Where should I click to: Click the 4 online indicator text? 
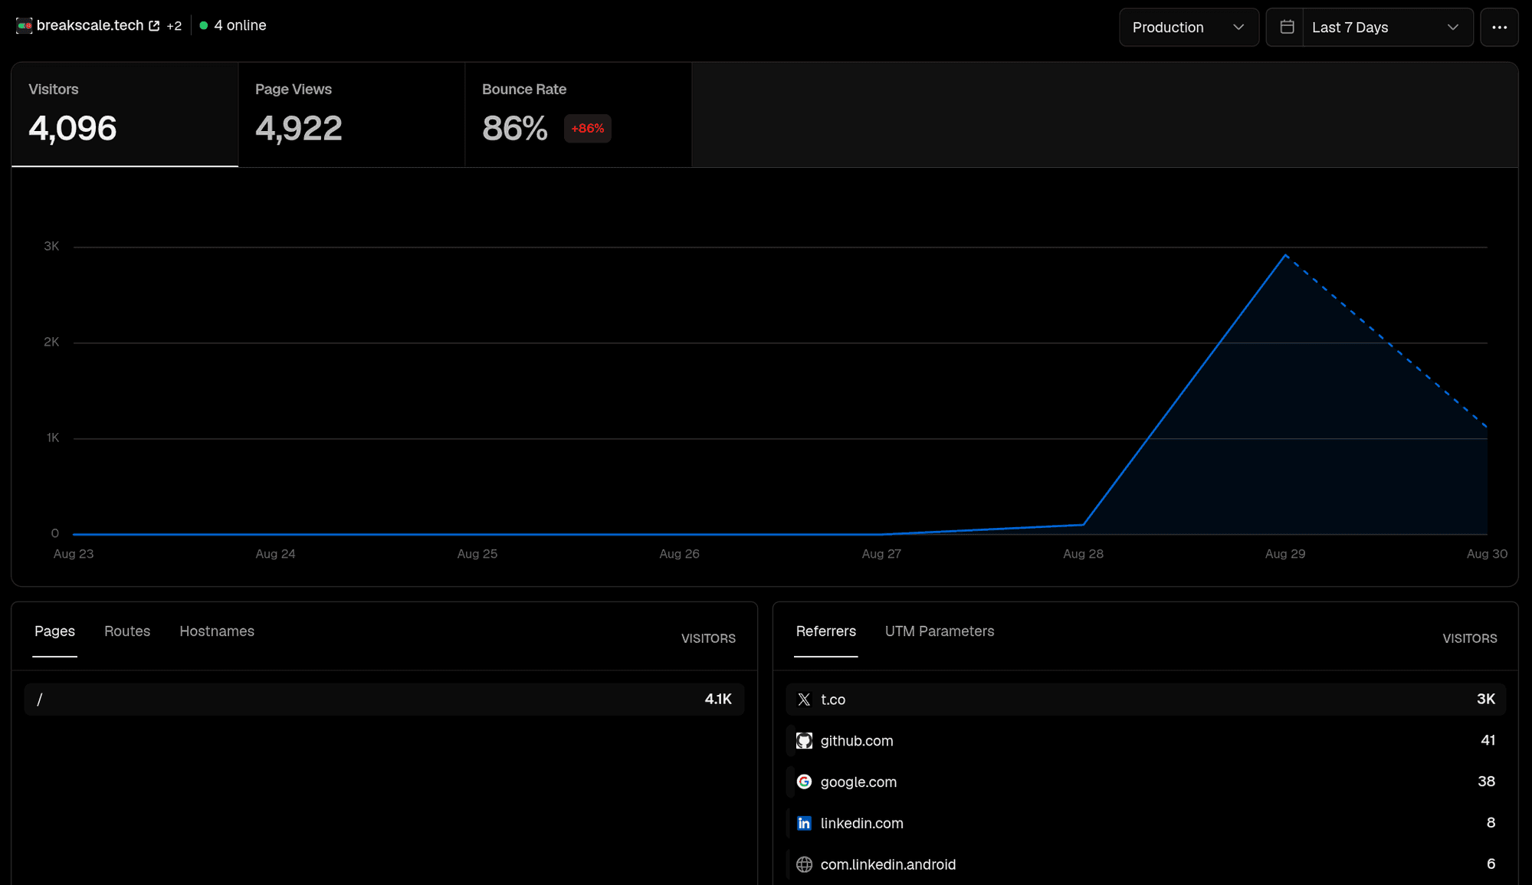[240, 25]
